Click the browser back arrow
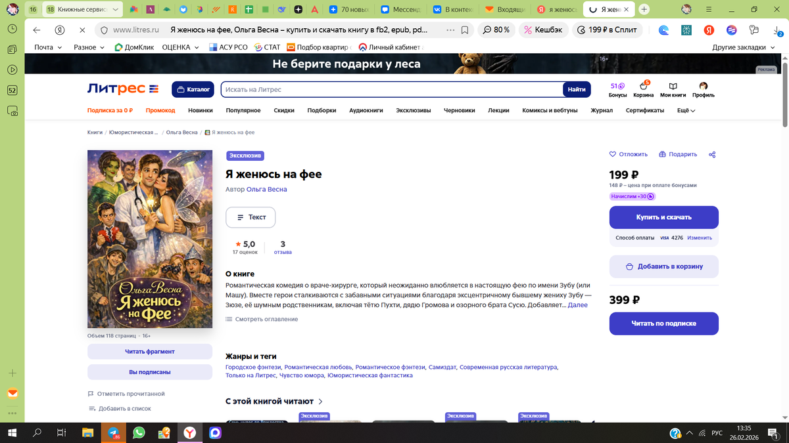Viewport: 789px width, 443px height. tap(37, 30)
